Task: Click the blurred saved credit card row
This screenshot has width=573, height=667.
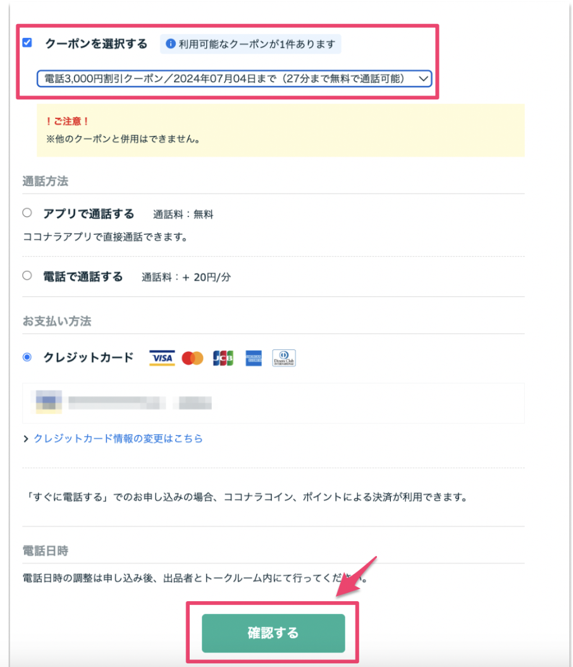Action: click(273, 403)
